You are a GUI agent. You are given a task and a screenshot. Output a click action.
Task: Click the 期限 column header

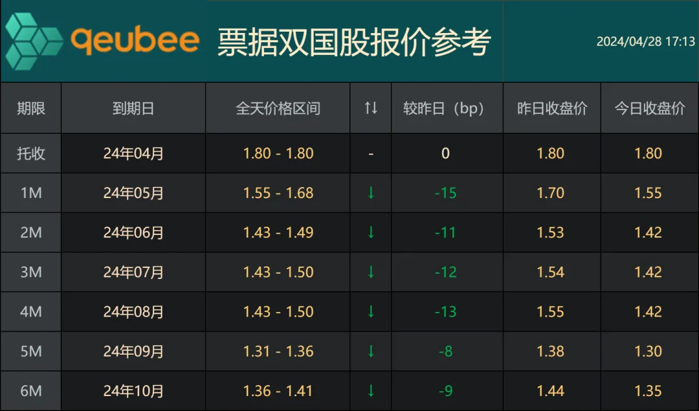pyautogui.click(x=31, y=108)
